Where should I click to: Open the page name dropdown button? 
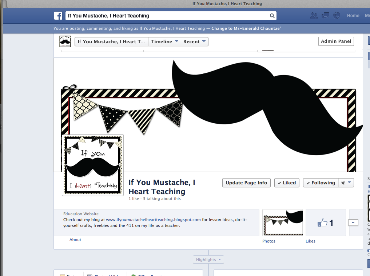tap(111, 41)
